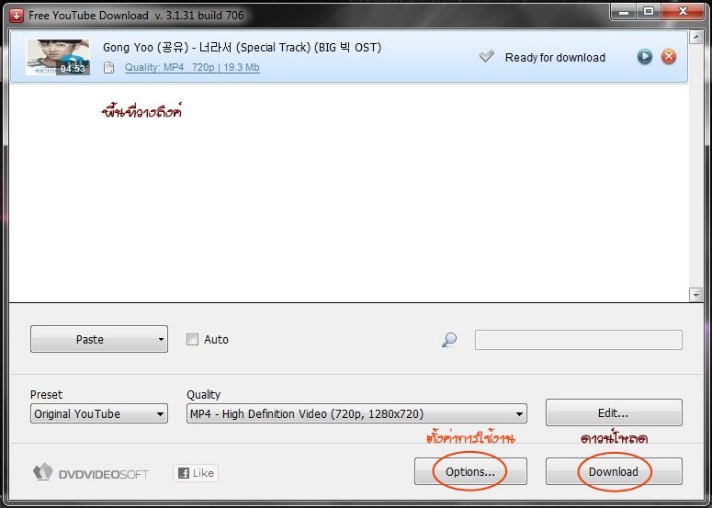The height and width of the screenshot is (508, 712).
Task: Click the file icon beside Quality link
Action: pos(109,68)
